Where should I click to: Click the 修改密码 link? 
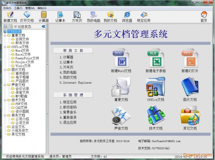click(68, 107)
